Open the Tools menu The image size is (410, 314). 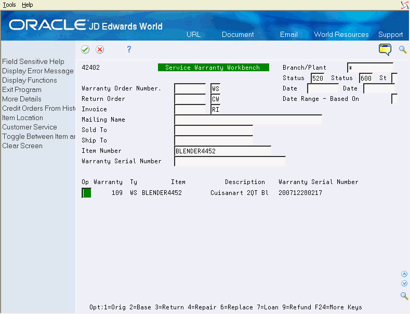(9, 5)
